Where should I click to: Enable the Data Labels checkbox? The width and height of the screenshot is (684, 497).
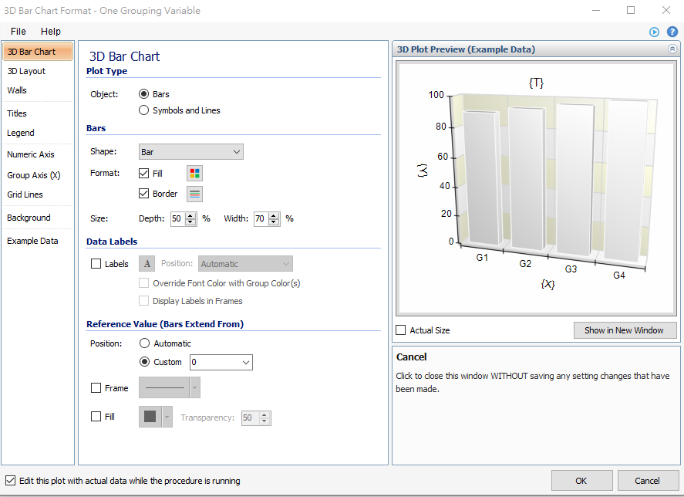click(x=96, y=264)
